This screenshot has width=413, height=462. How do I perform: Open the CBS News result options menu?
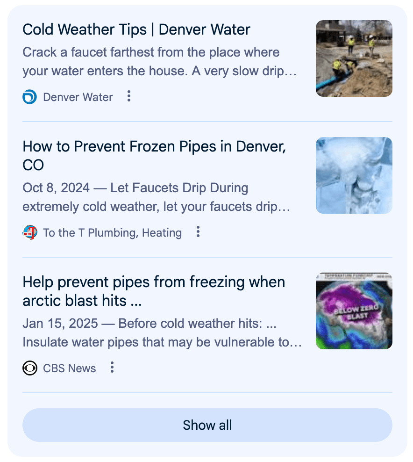coord(112,368)
